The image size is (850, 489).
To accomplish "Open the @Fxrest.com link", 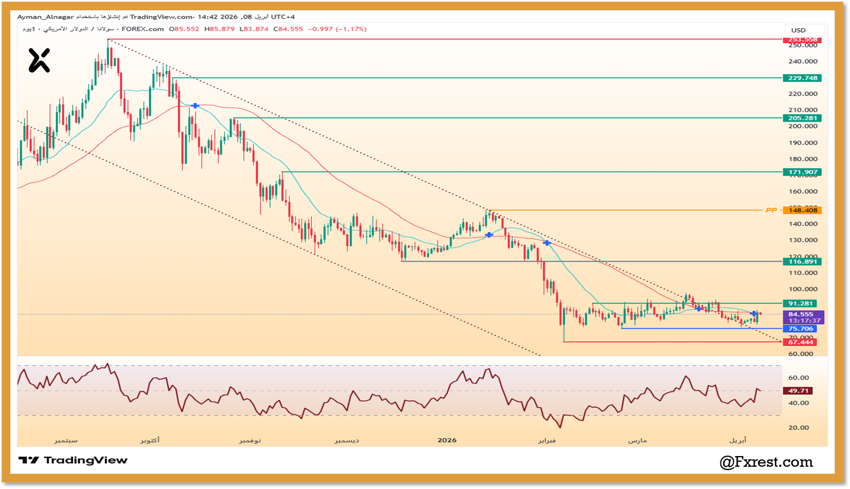I will [766, 462].
